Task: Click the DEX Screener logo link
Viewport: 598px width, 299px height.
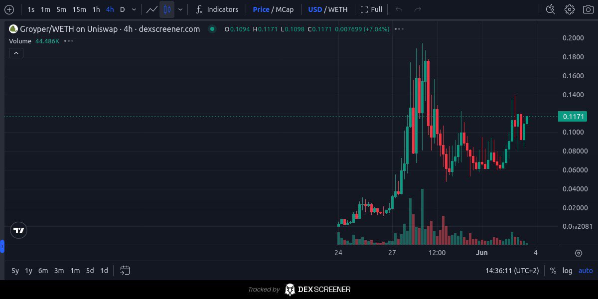Action: [317, 290]
